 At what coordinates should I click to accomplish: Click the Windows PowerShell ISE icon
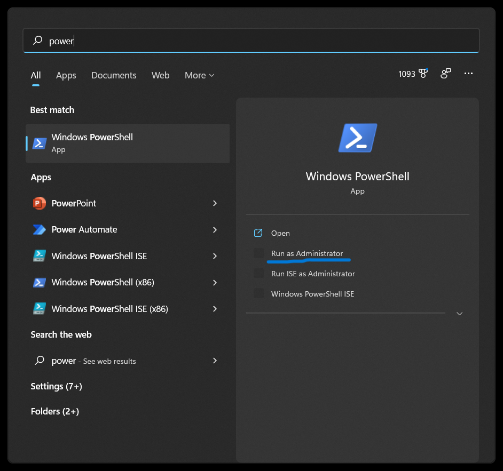point(40,256)
